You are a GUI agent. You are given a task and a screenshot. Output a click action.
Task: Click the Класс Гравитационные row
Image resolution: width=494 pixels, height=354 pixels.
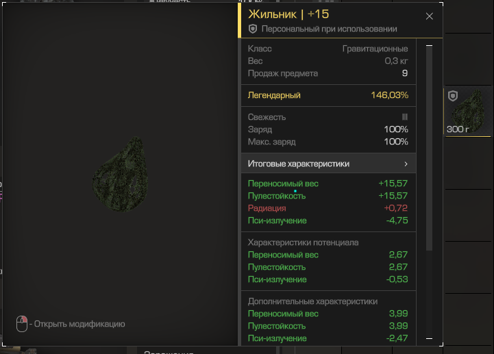point(328,49)
